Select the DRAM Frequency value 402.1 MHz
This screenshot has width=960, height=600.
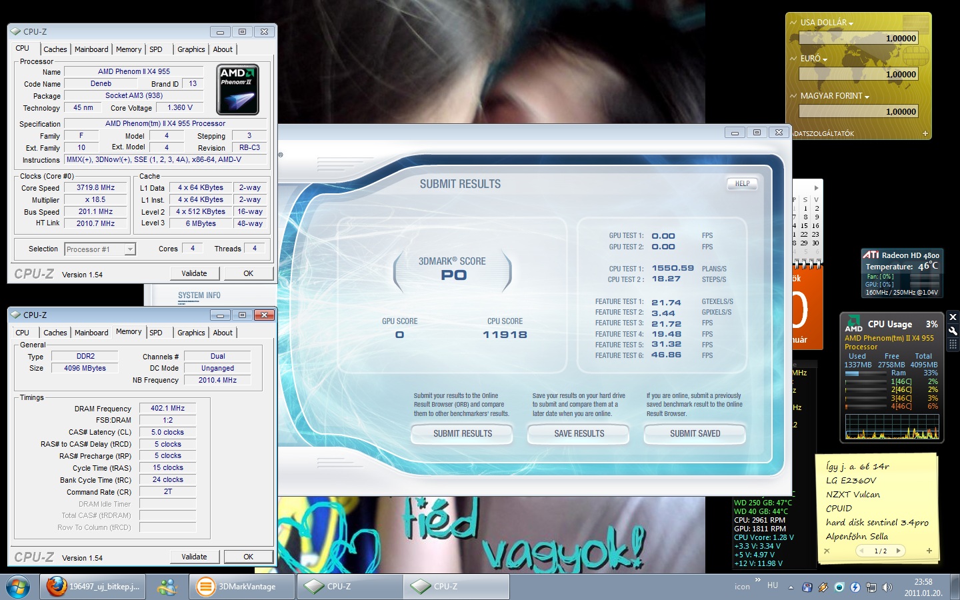[x=167, y=409]
